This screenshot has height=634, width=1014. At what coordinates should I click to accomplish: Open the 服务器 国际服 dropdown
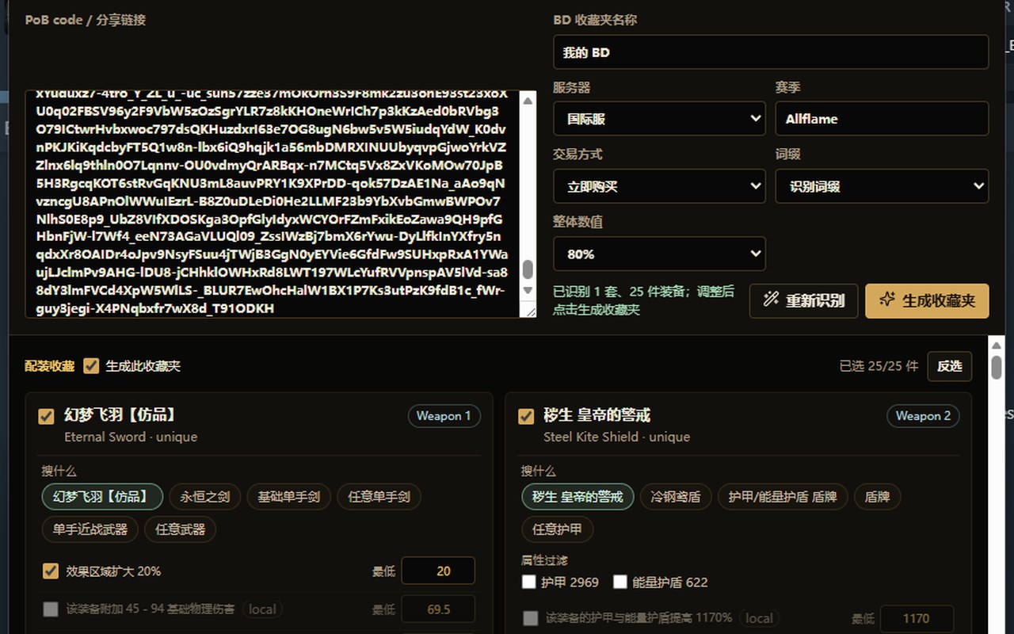659,119
